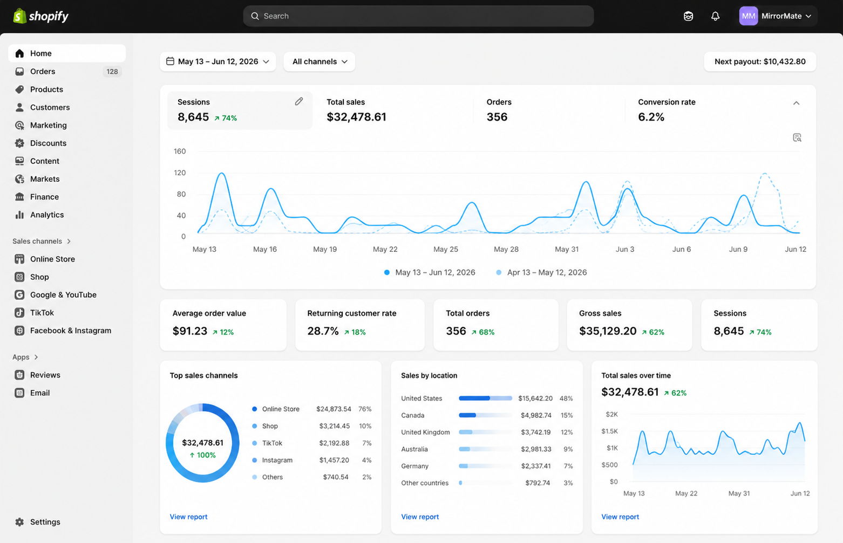Expand the MirrorMate account menu
Viewport: 843px width, 543px height.
point(778,16)
